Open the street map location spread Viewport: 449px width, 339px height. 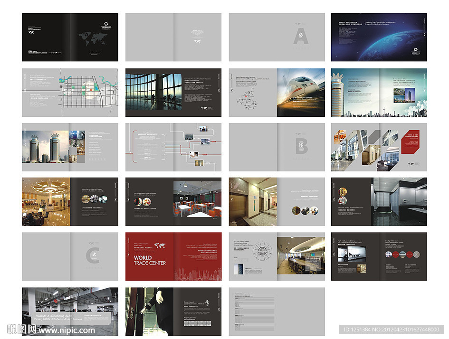[x=70, y=93]
